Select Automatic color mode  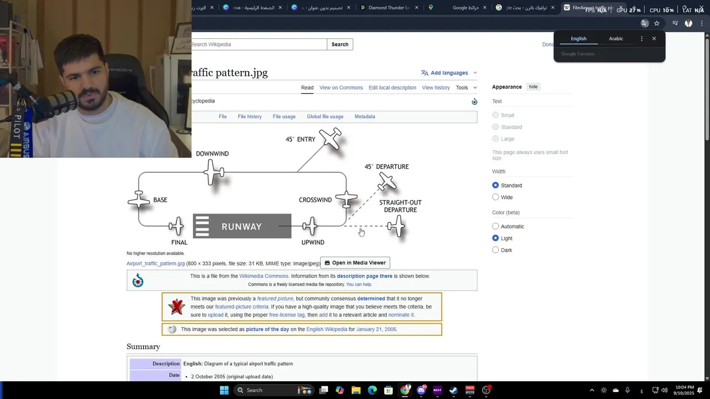(x=495, y=226)
